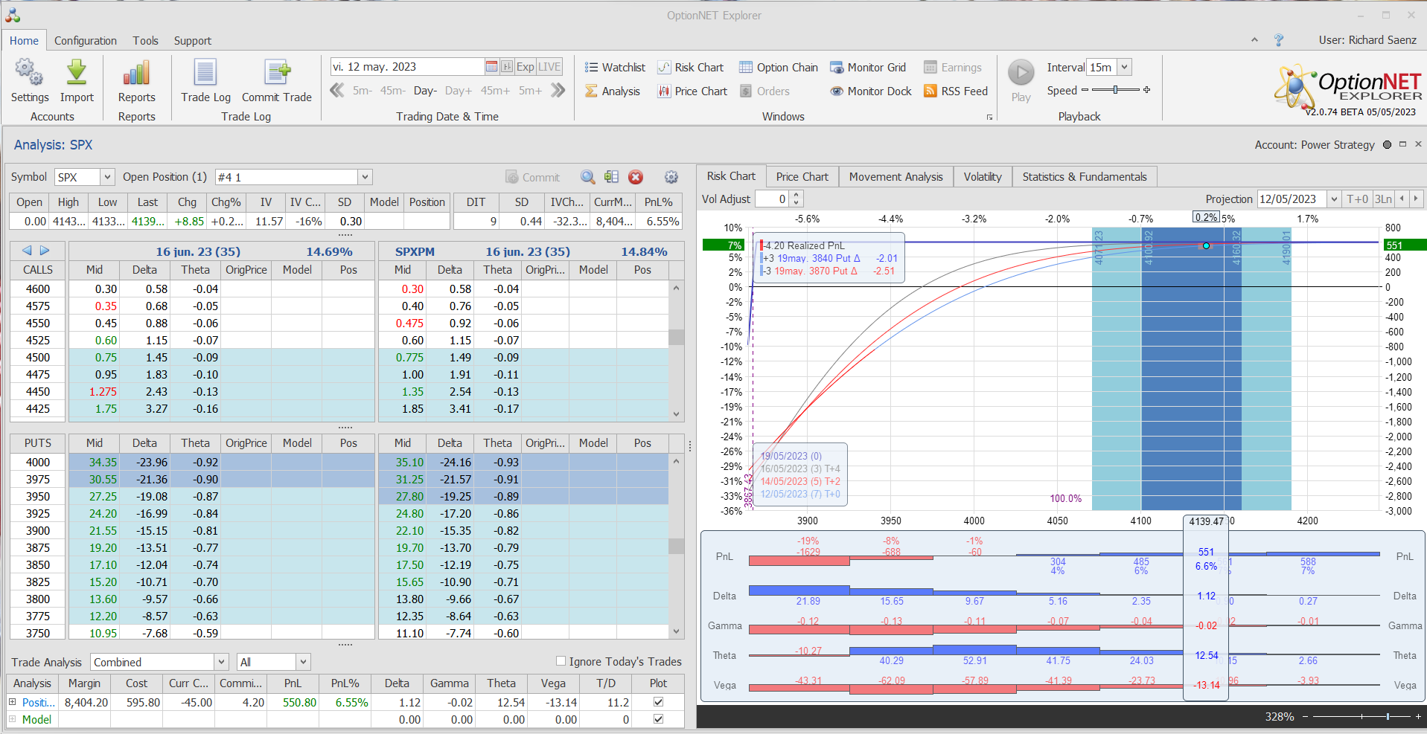Go to previous expiration with left arrow
1427x734 pixels.
[x=28, y=251]
